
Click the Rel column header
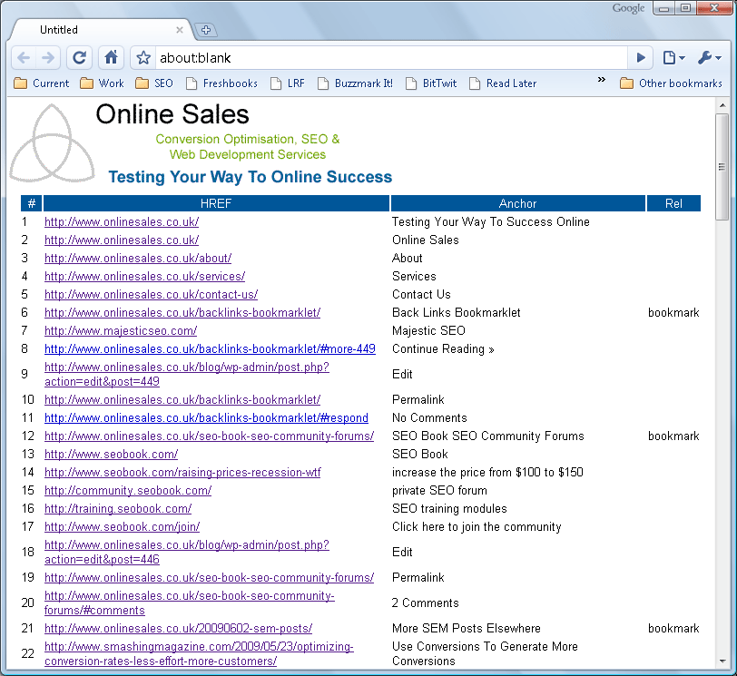point(673,203)
